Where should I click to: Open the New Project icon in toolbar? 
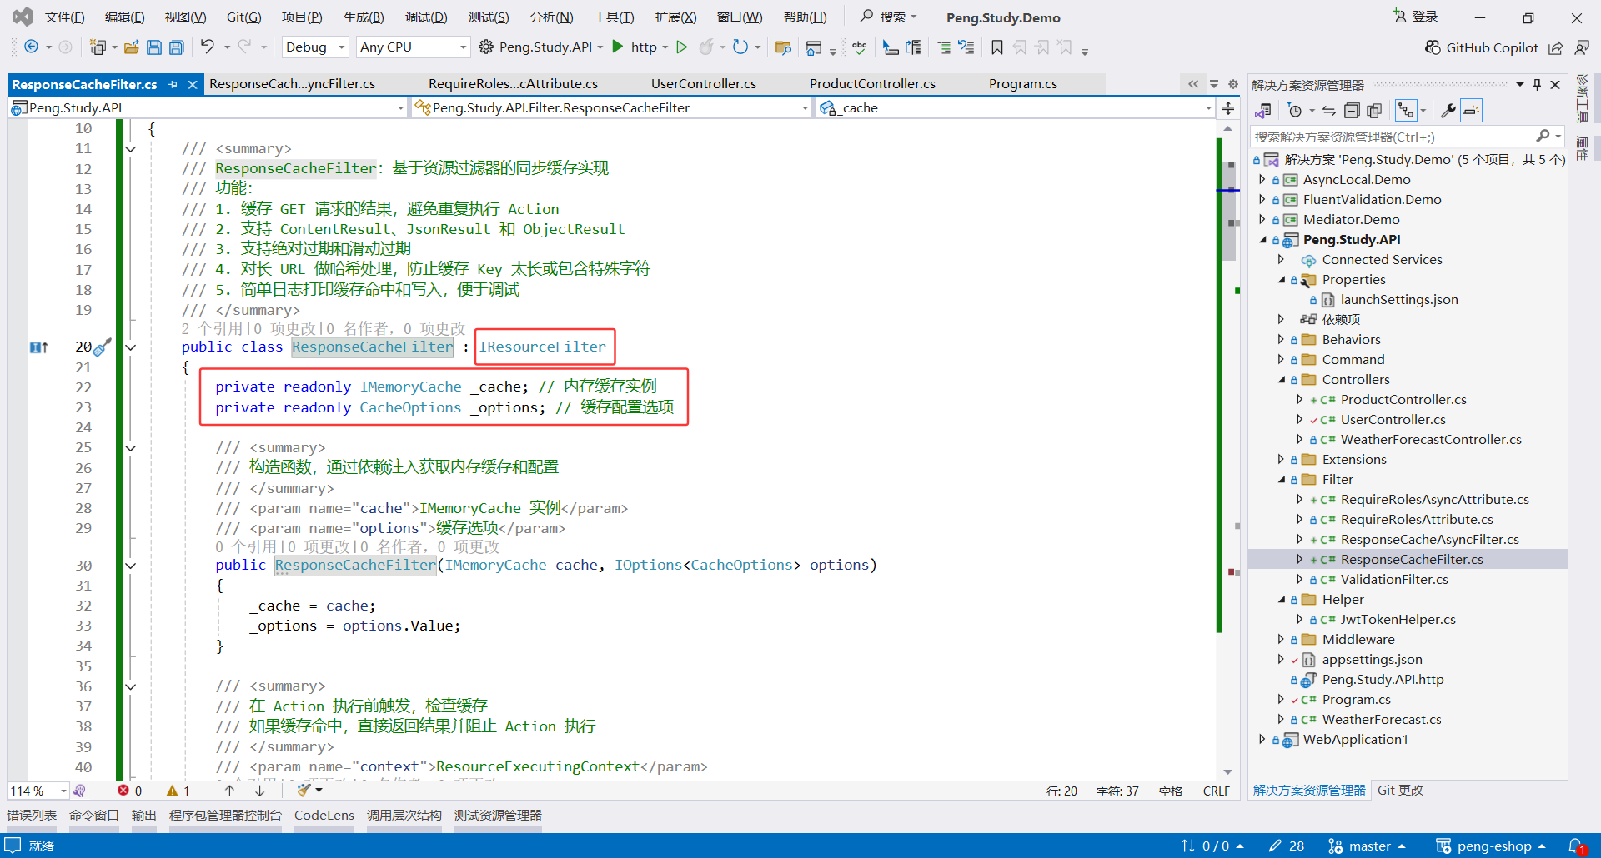click(x=98, y=47)
